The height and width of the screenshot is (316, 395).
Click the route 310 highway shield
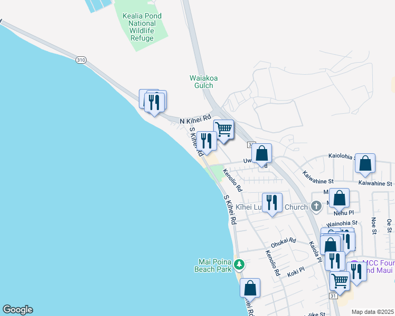pyautogui.click(x=81, y=60)
